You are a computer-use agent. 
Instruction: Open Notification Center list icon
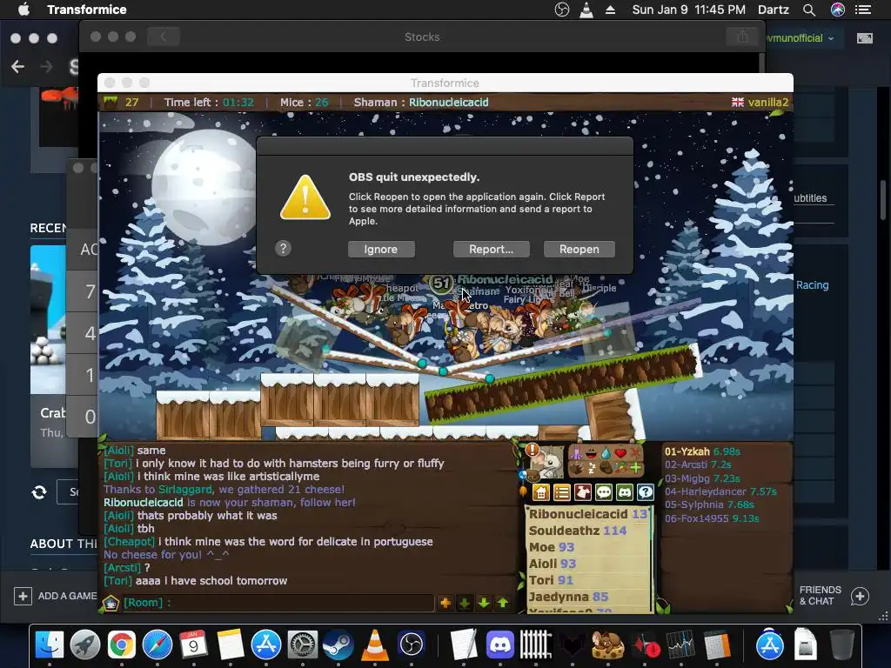863,10
